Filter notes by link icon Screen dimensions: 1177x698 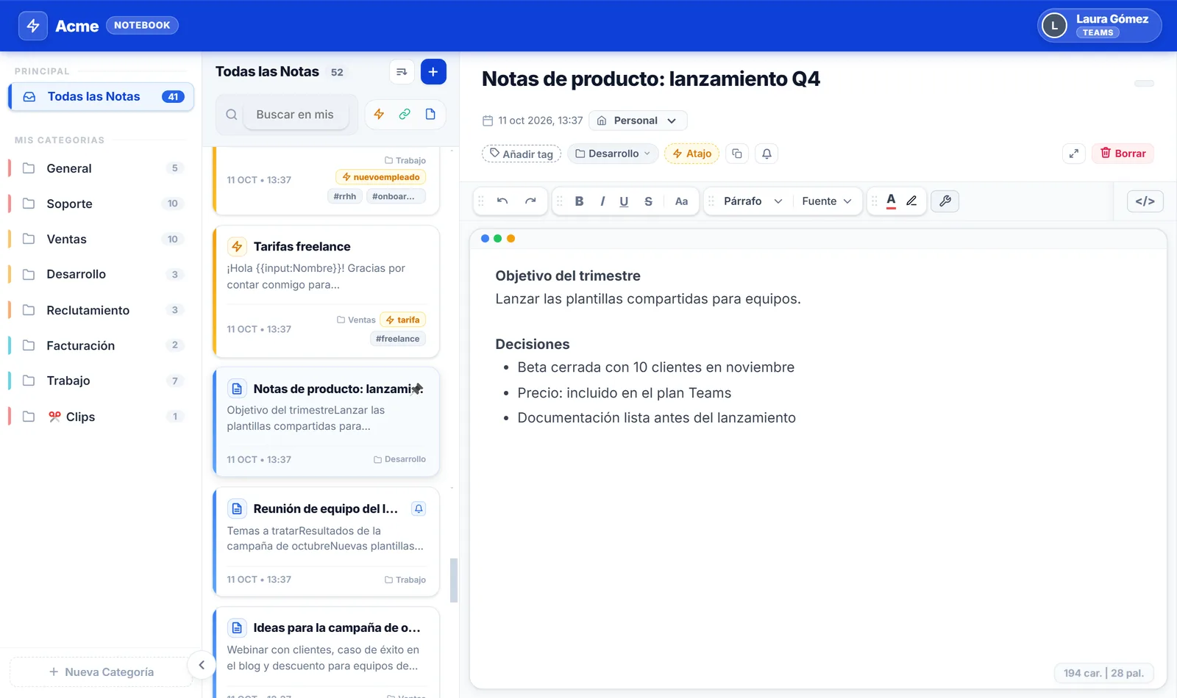[x=405, y=114]
